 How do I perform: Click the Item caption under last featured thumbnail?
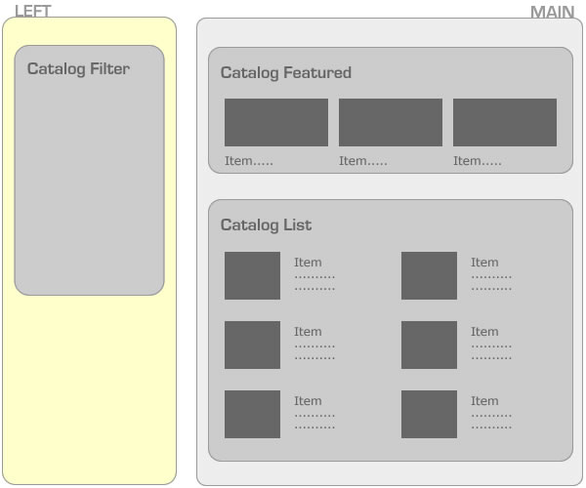point(477,161)
